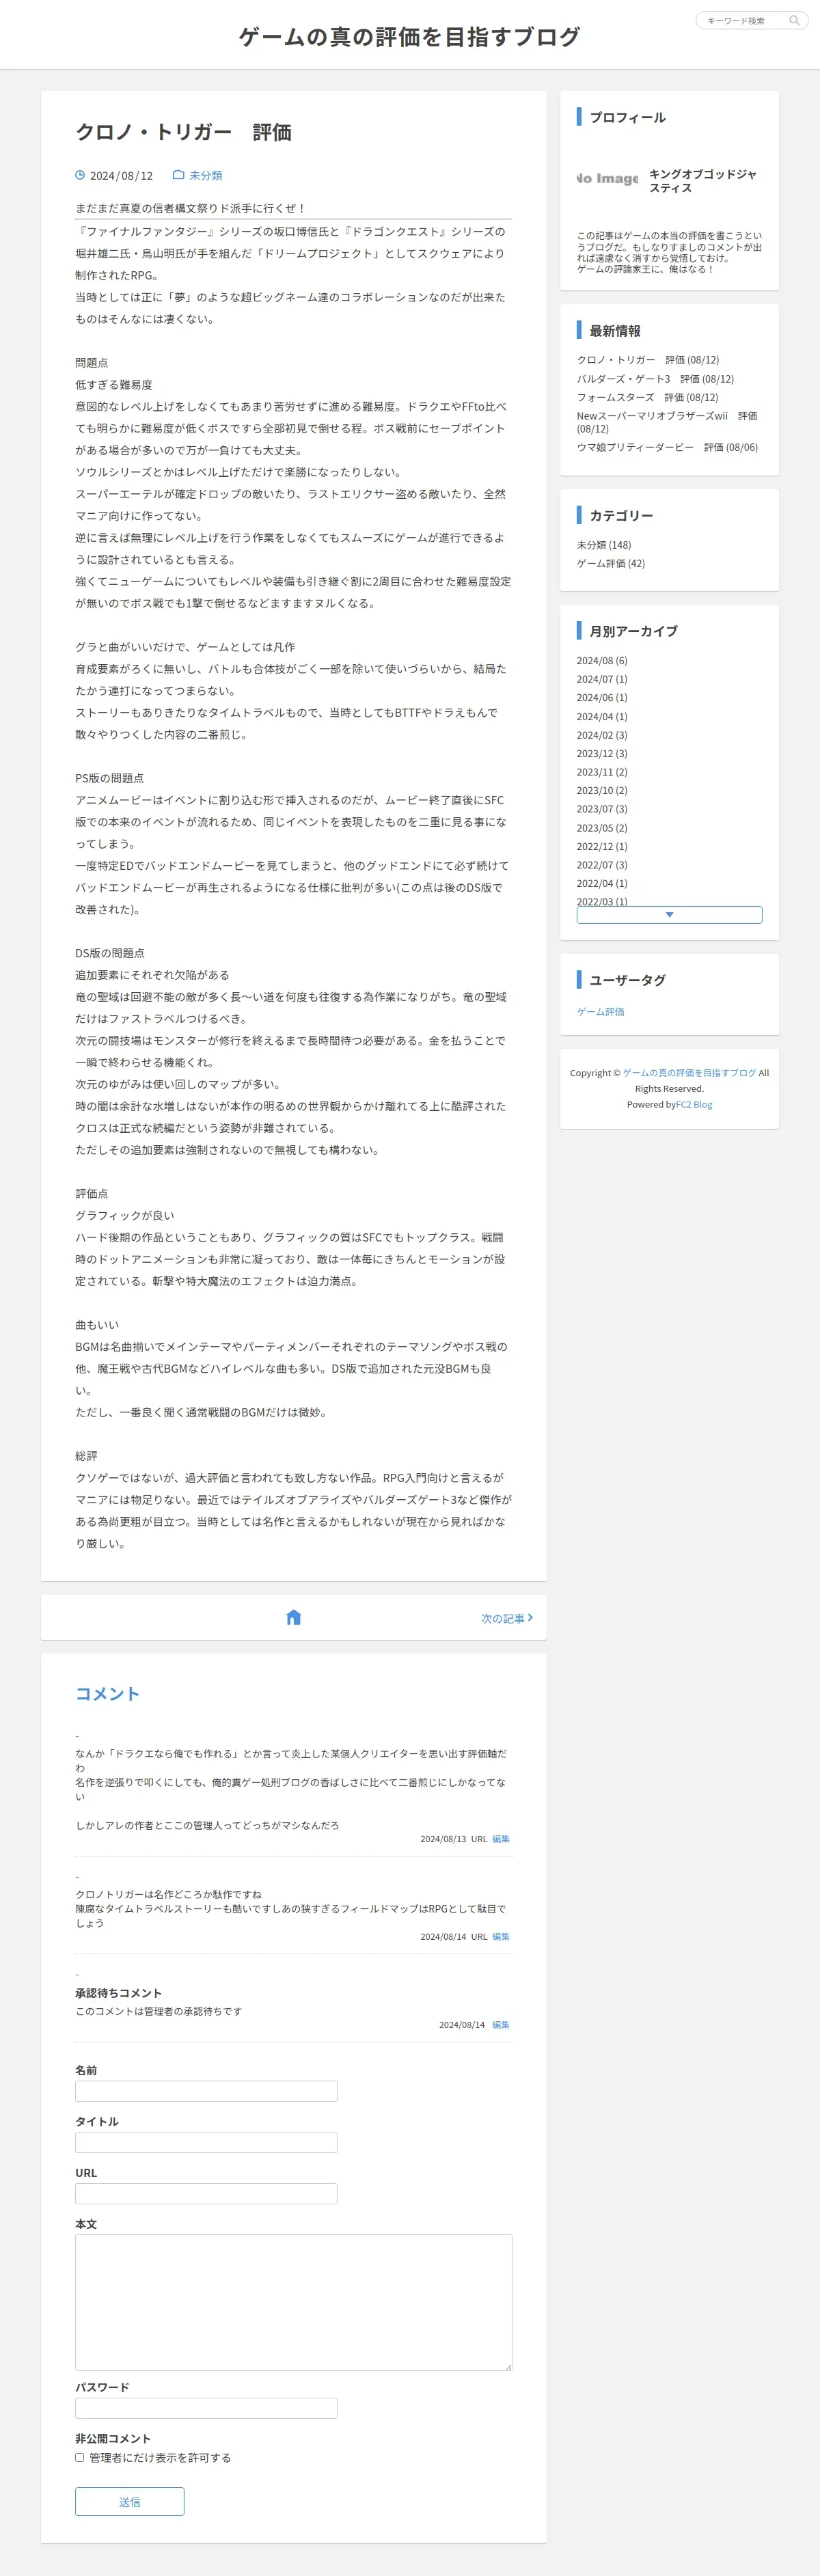820x2576 pixels.
Task: Open footer ゲームの真の評価を目指すブログ copyright link
Action: tap(690, 1073)
